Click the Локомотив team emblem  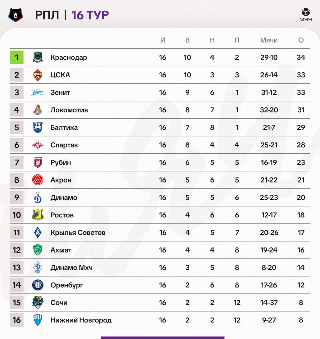pos(38,110)
